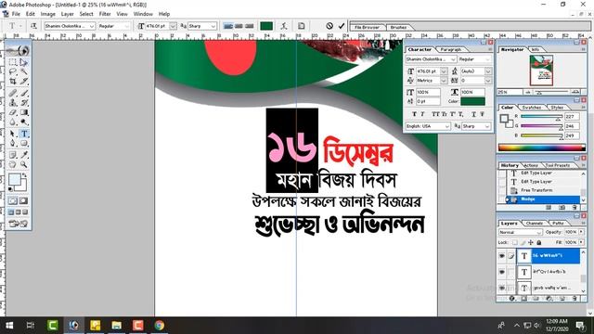Select the Eyedropper tool
The image size is (594, 334).
(x=24, y=155)
